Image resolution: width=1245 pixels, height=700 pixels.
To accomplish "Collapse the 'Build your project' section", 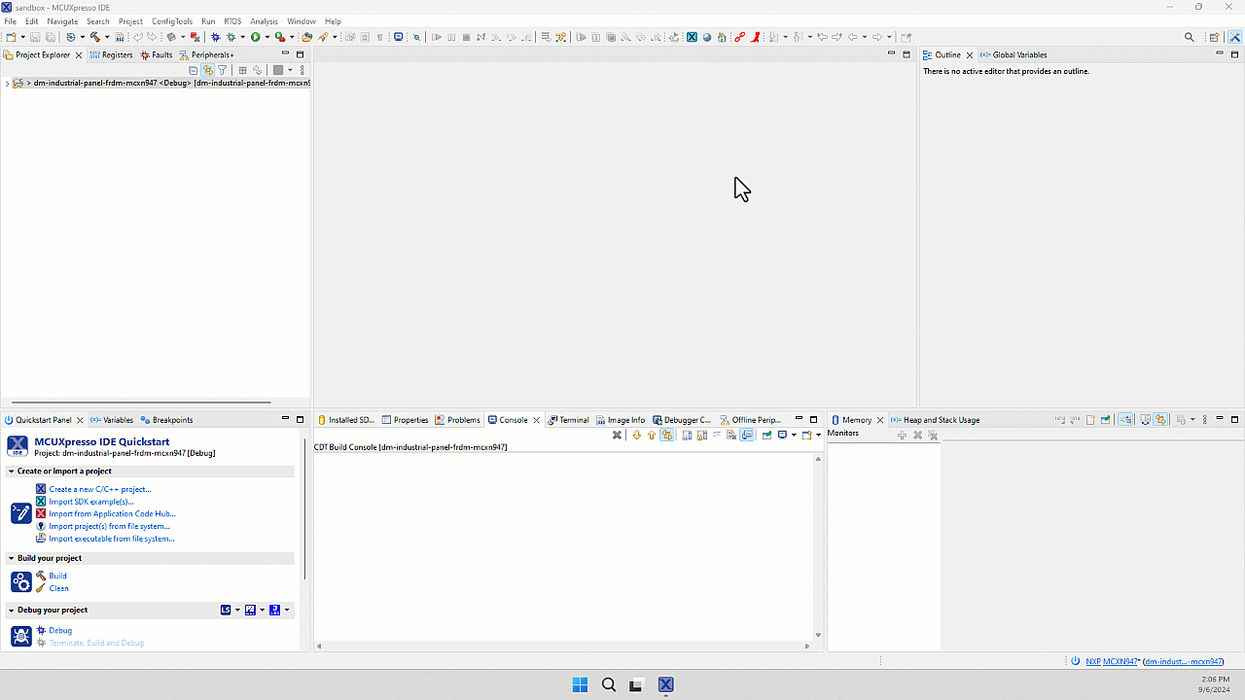I will tap(11, 558).
